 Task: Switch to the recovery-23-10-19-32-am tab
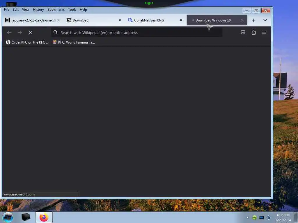32,20
